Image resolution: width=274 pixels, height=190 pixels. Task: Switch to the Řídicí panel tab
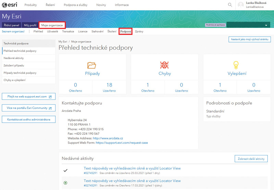click(11, 25)
